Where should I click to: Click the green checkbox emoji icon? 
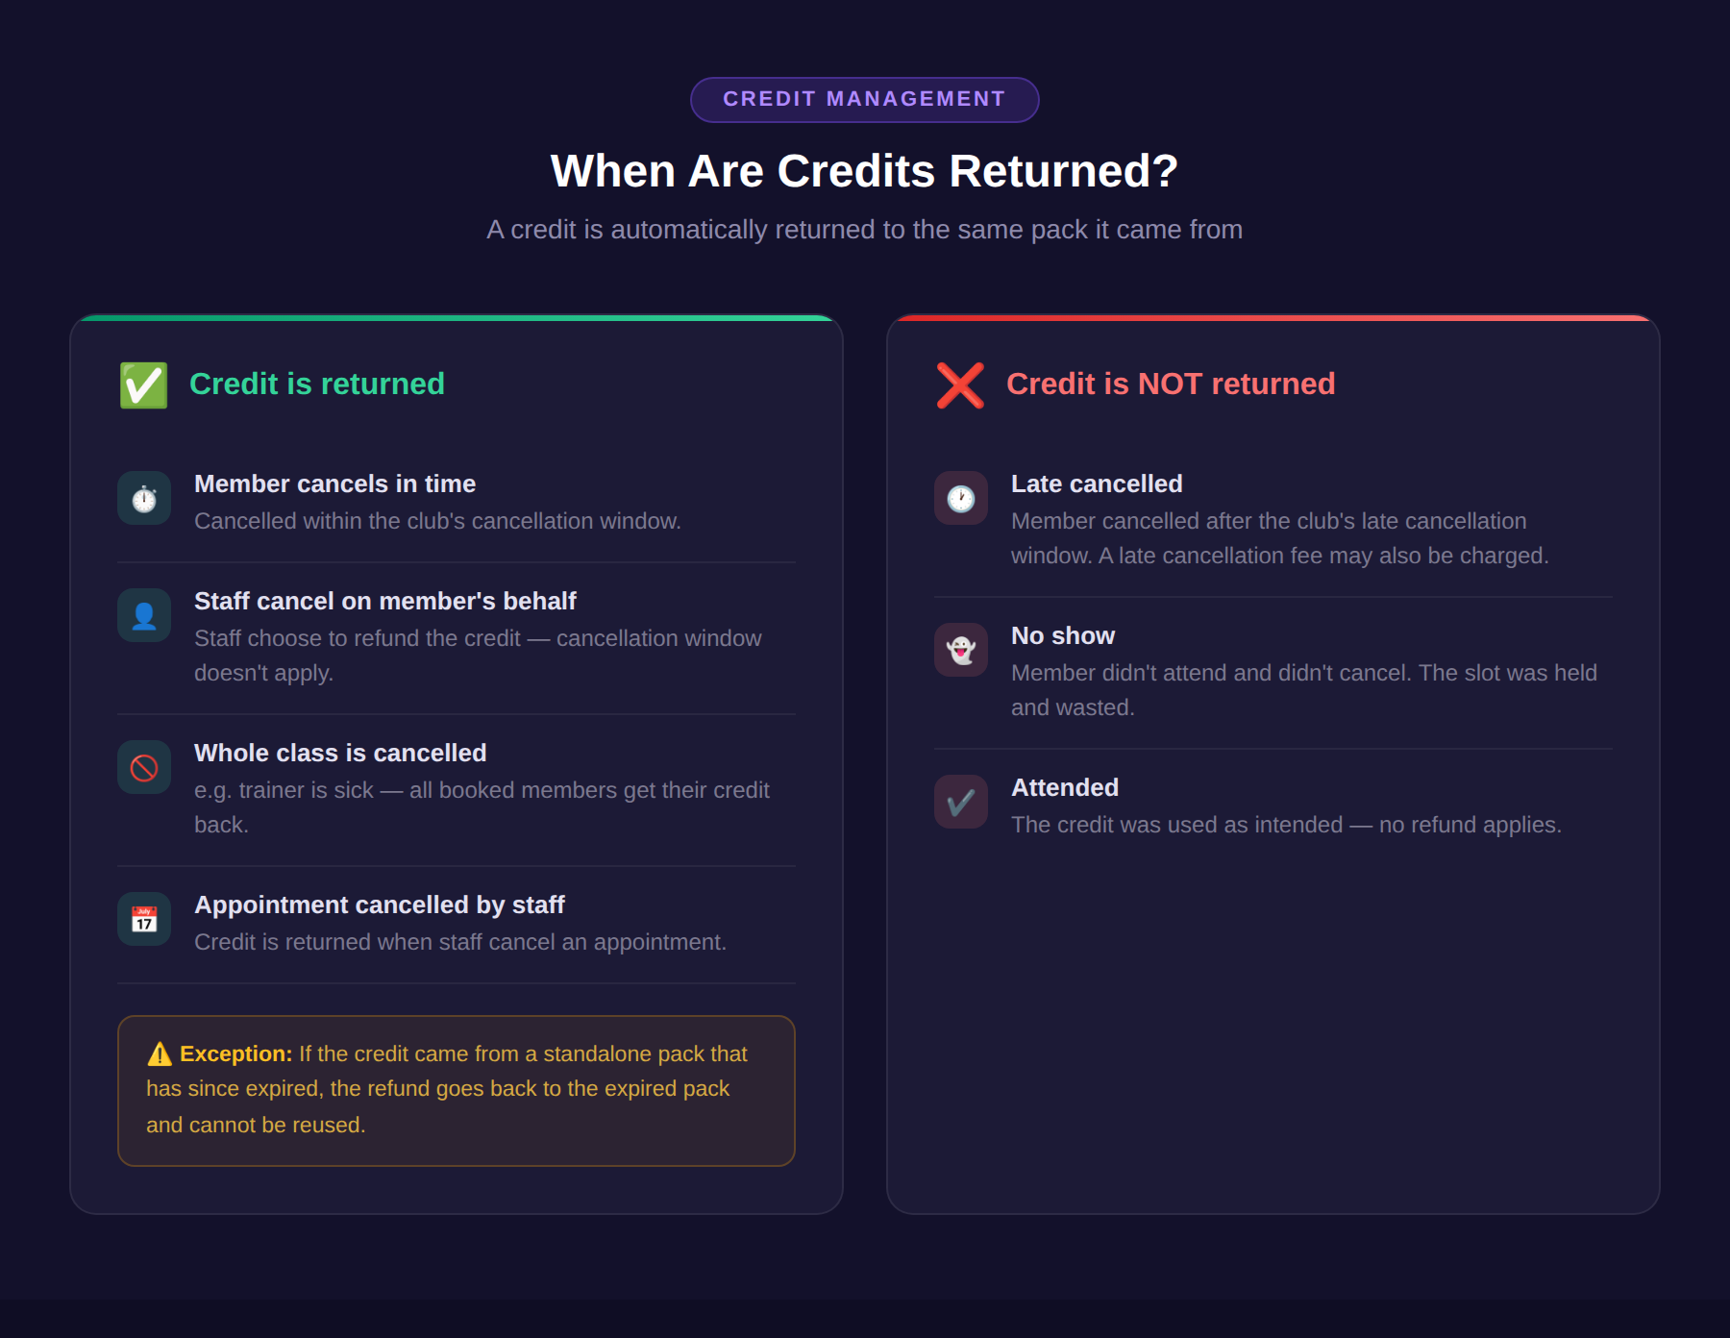point(143,384)
